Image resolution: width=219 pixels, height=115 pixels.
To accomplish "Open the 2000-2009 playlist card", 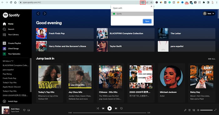I will click(x=141, y=83).
